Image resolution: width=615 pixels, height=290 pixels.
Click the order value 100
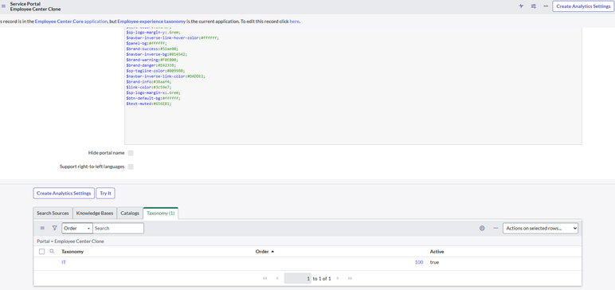coord(419,262)
